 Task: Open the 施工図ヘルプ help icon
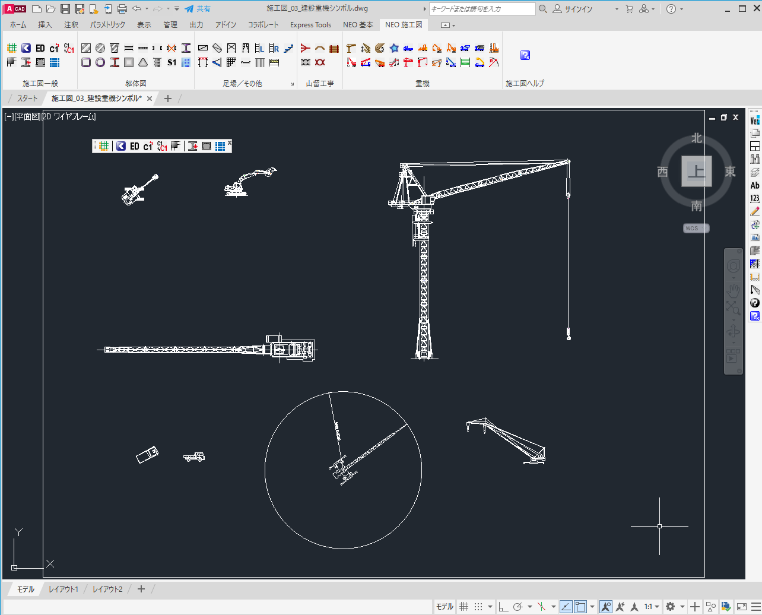525,55
